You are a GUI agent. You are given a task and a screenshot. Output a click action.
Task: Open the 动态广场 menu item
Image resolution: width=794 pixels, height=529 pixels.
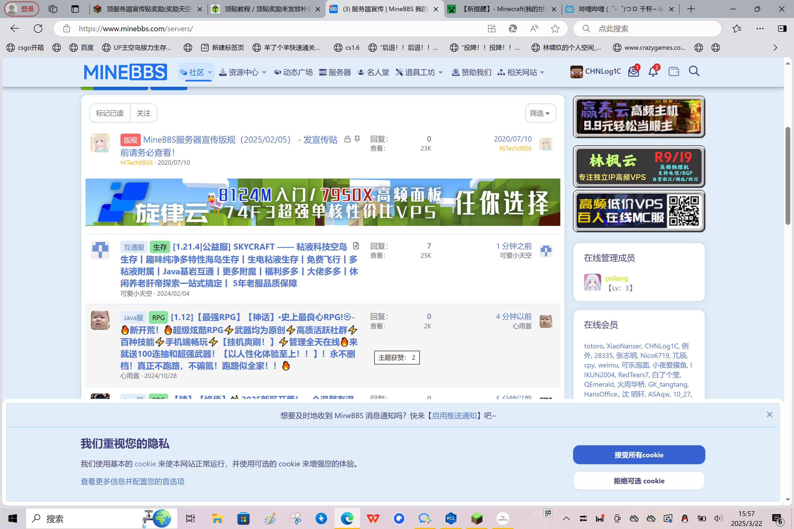point(293,72)
